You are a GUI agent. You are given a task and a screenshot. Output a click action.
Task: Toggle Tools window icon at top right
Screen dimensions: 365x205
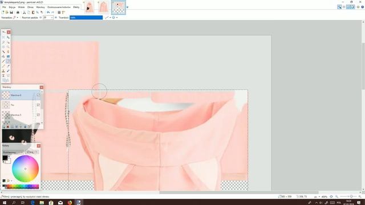(339, 7)
